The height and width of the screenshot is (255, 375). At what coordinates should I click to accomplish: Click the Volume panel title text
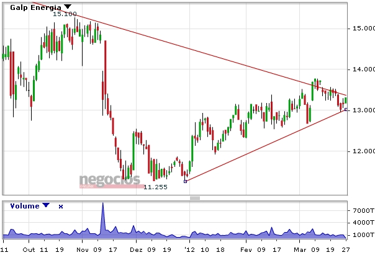(x=25, y=206)
